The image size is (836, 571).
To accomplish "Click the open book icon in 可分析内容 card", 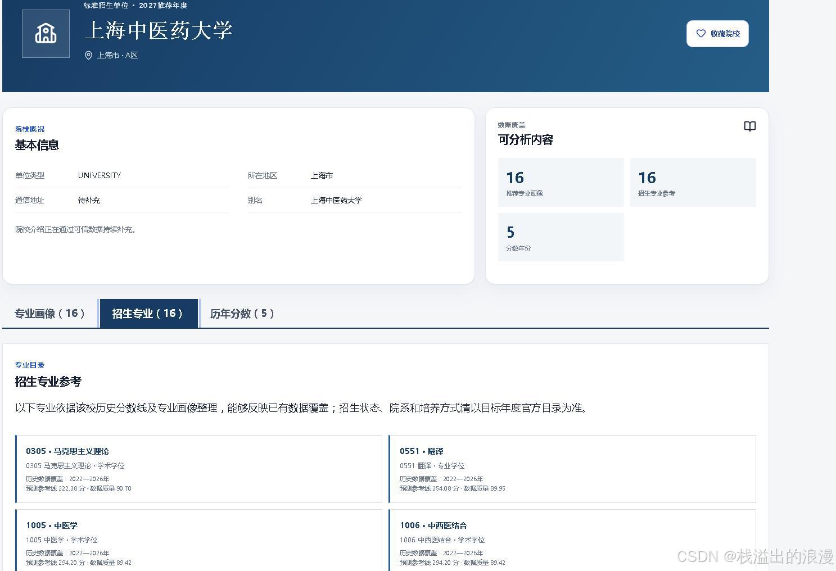I will (749, 126).
